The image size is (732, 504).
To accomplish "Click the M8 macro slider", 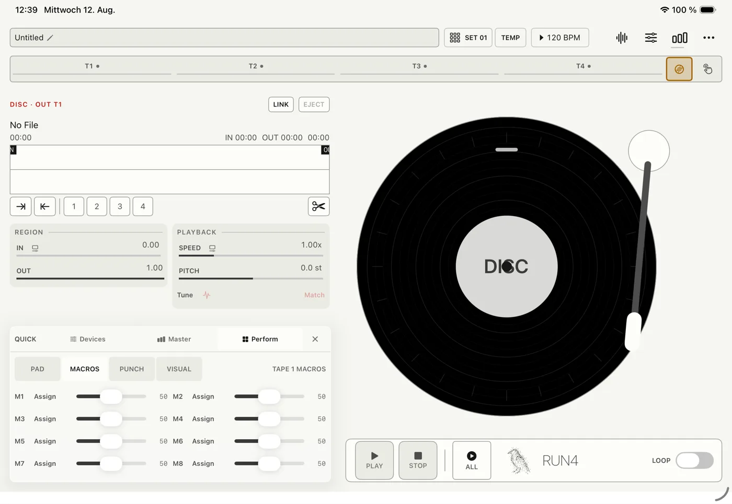I will [x=269, y=463].
